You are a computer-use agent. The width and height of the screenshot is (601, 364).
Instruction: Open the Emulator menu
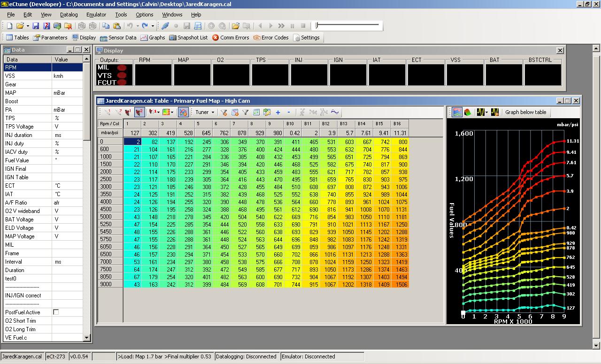96,15
